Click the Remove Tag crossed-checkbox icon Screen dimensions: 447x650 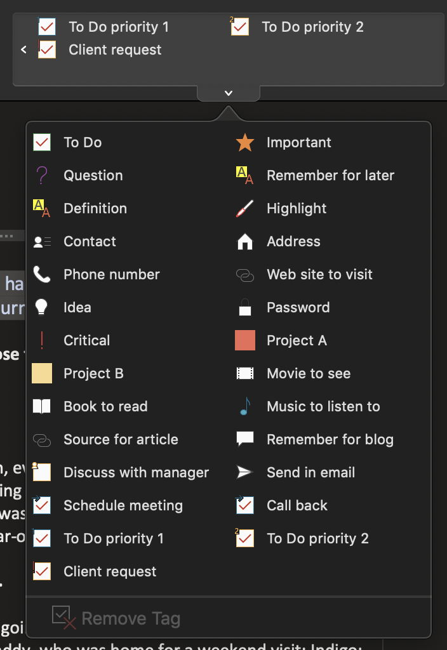[x=64, y=618]
